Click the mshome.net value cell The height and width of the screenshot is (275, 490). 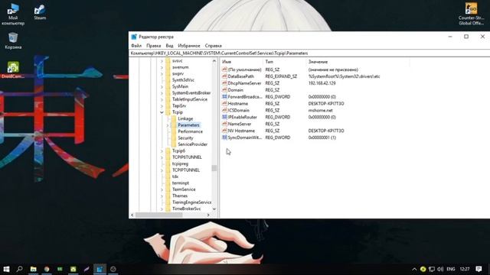coord(320,110)
